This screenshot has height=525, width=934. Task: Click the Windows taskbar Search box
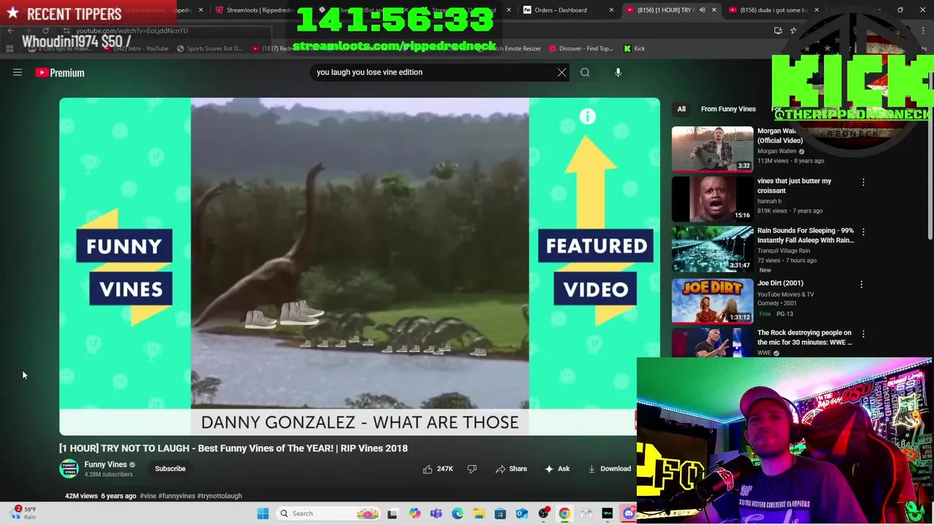click(x=328, y=513)
